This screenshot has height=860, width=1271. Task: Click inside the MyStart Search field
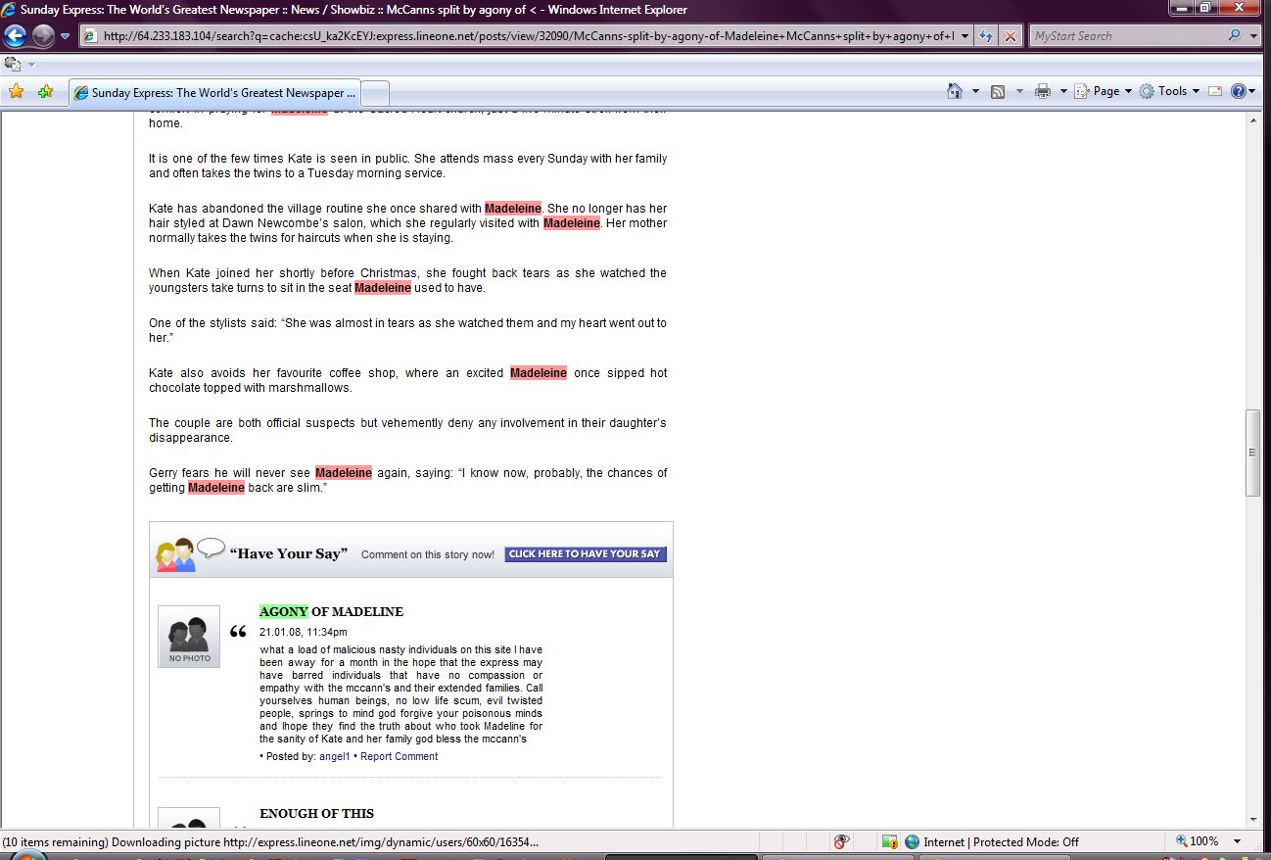click(1126, 36)
